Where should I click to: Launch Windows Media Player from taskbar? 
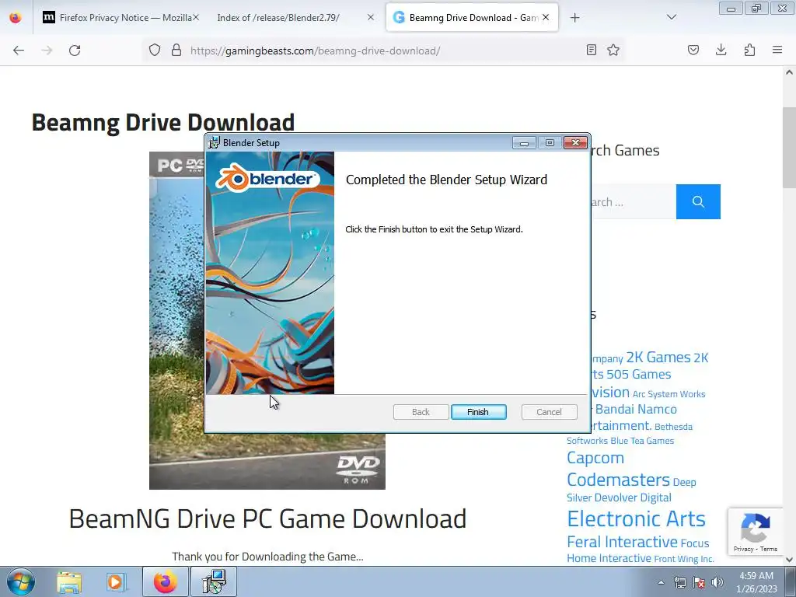[117, 582]
